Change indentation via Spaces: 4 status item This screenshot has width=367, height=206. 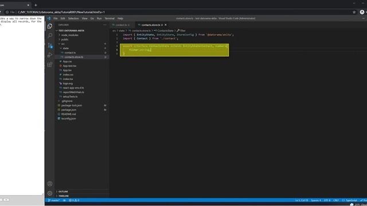click(x=316, y=200)
